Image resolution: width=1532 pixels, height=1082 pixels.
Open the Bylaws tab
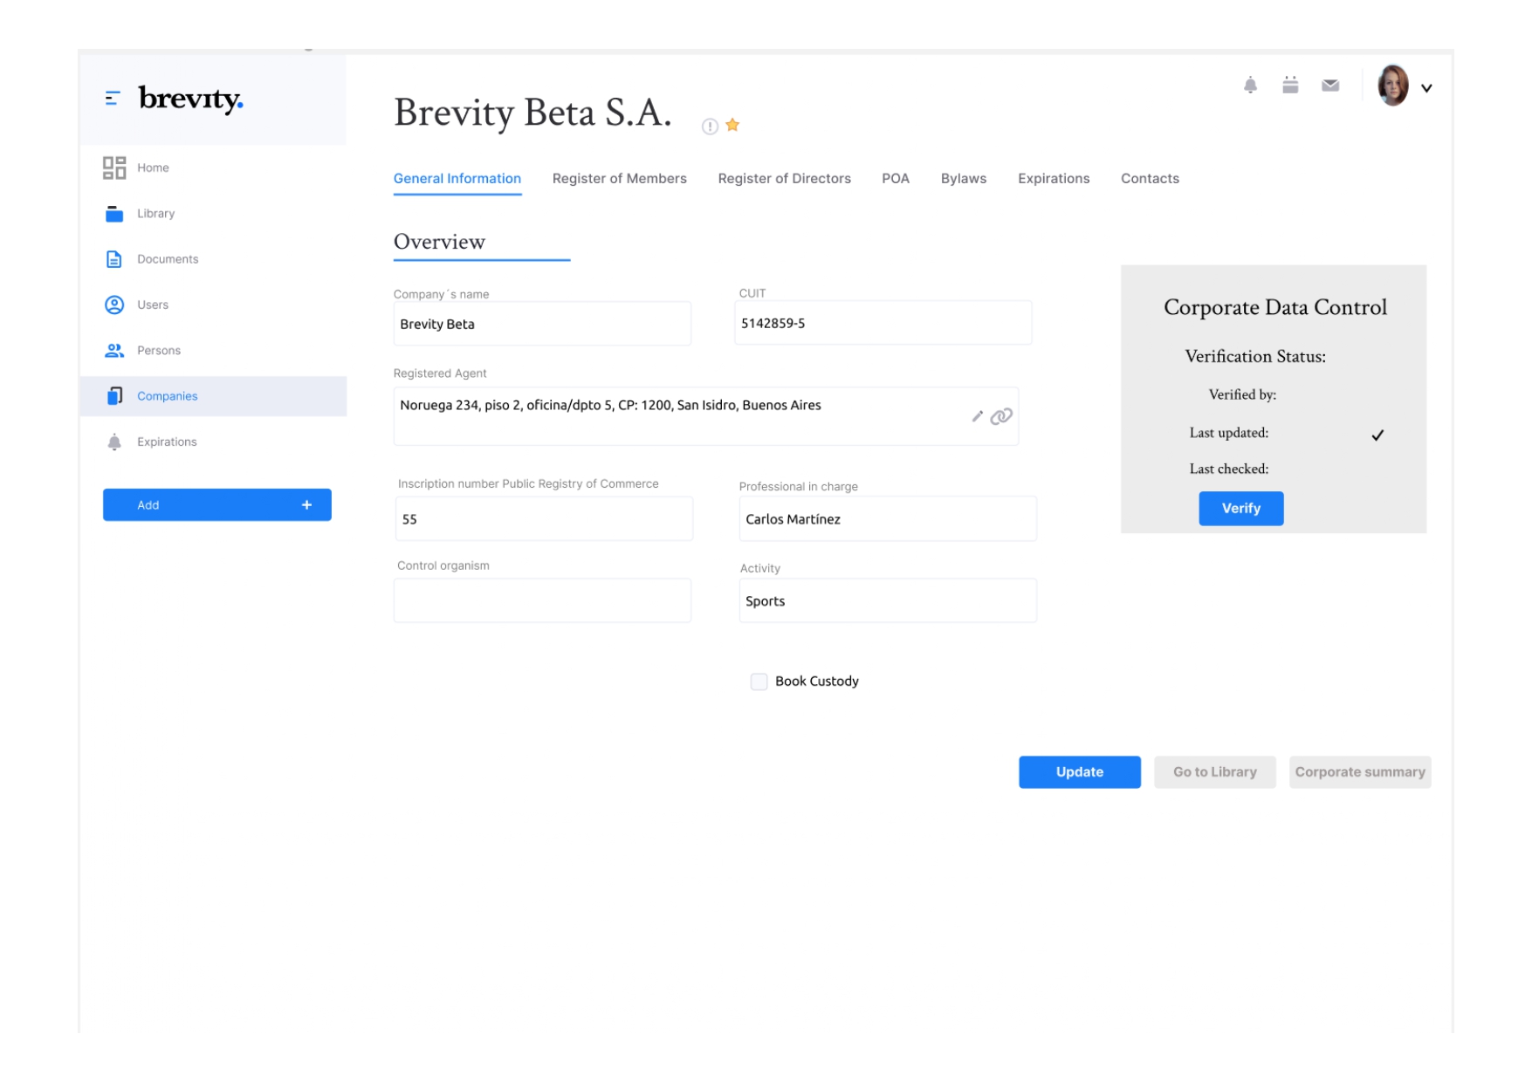point(964,178)
